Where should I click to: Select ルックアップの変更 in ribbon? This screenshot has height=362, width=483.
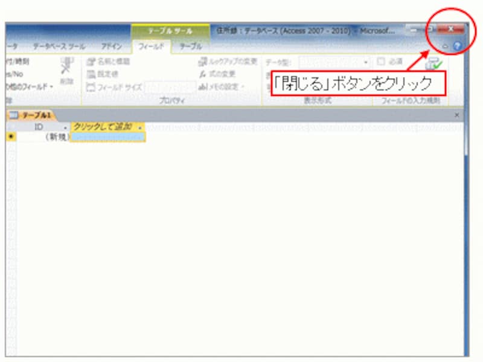point(228,62)
